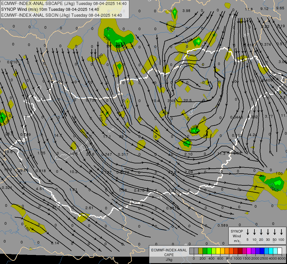This screenshot has width=287, height=264.
Task: Click the 10.2 value on the map
Action: (x=73, y=172)
